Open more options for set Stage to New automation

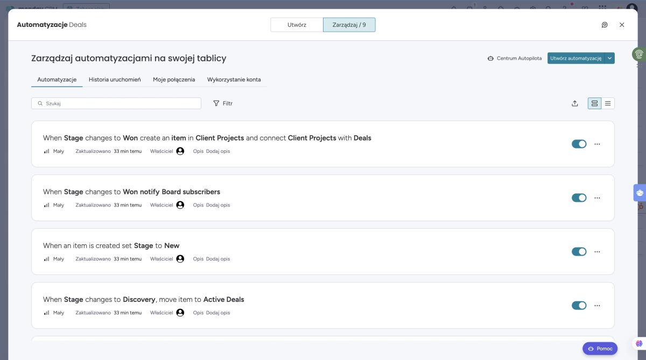click(597, 251)
